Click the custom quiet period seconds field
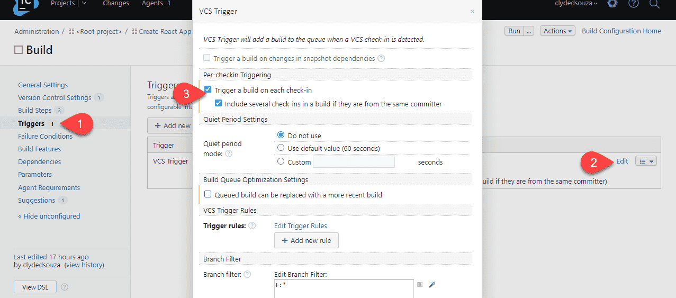Screen dimensions: 676x298 point(354,162)
